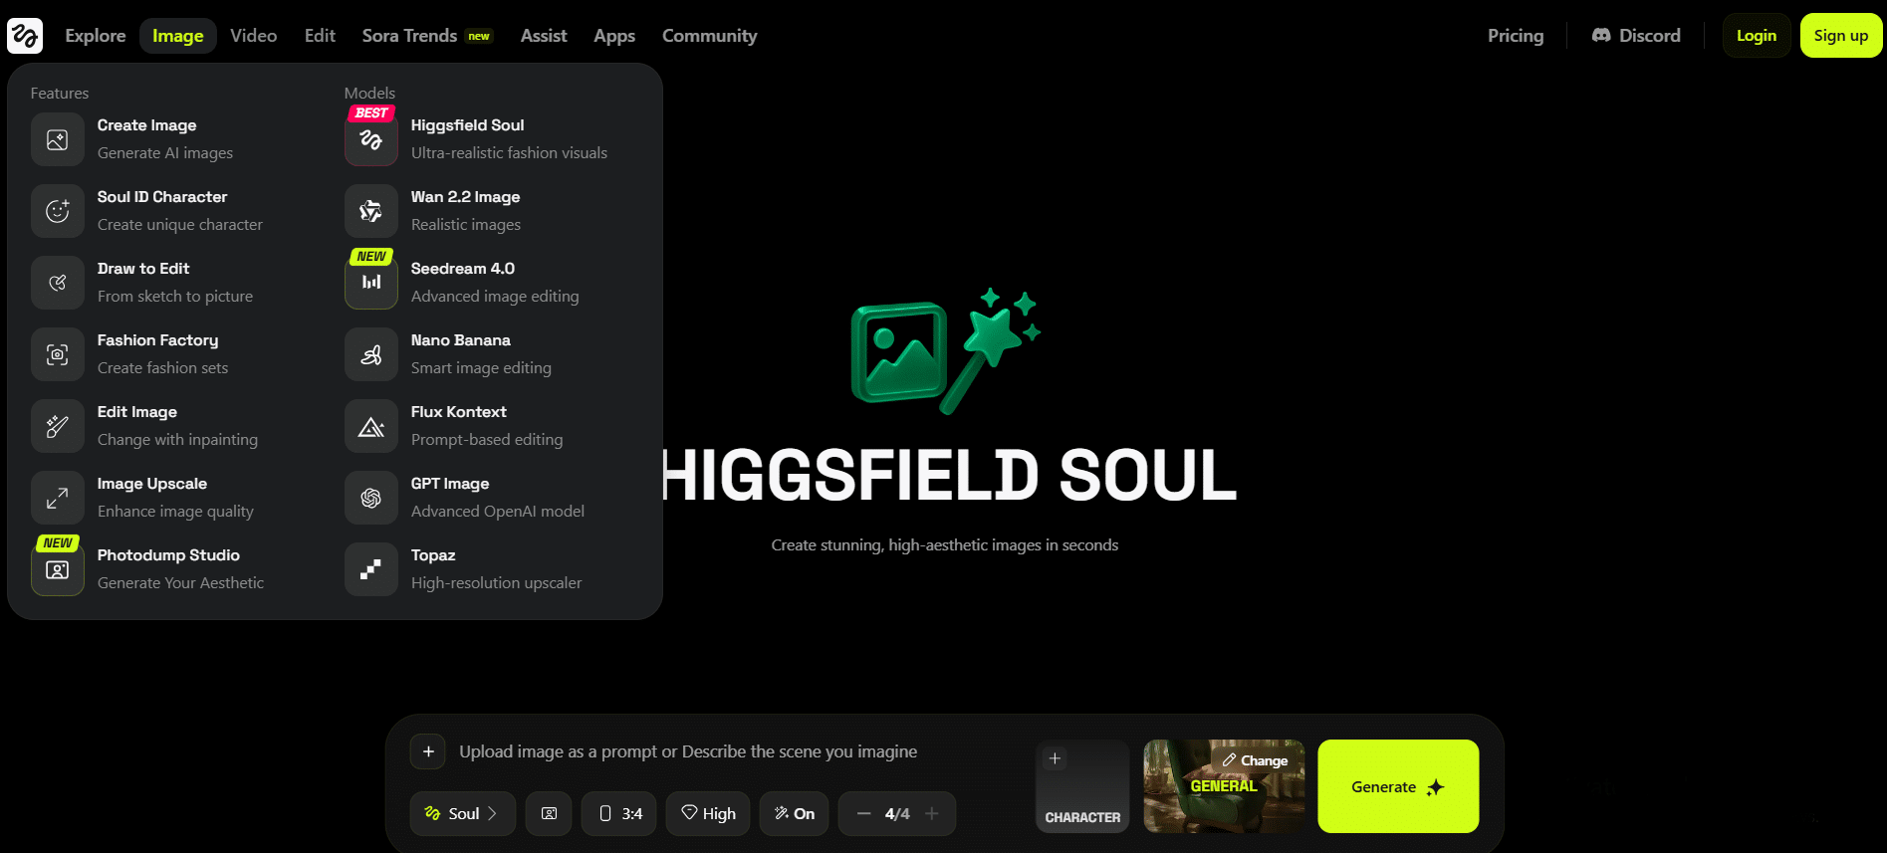Click the Topaz upscaler icon
Viewport: 1887px width, 853px height.
coord(371,569)
